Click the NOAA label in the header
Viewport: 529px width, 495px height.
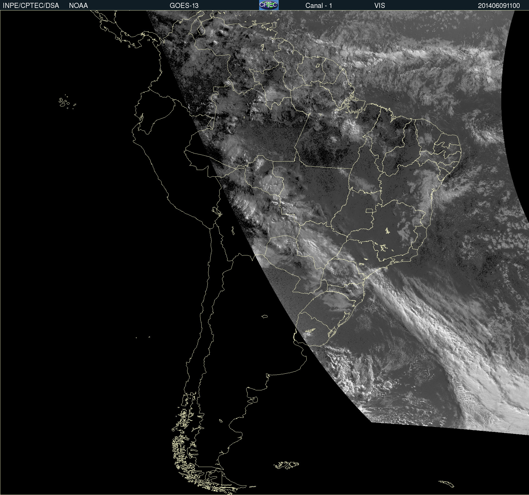[78, 6]
